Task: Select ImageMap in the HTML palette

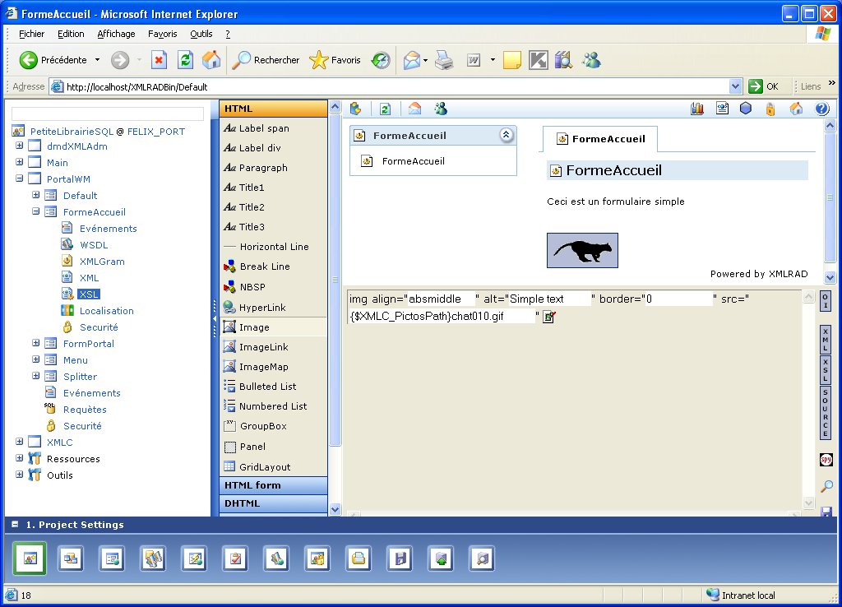Action: 263,367
